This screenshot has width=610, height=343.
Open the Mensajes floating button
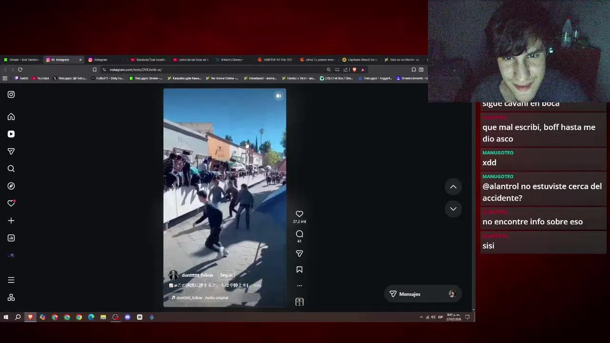(422, 294)
